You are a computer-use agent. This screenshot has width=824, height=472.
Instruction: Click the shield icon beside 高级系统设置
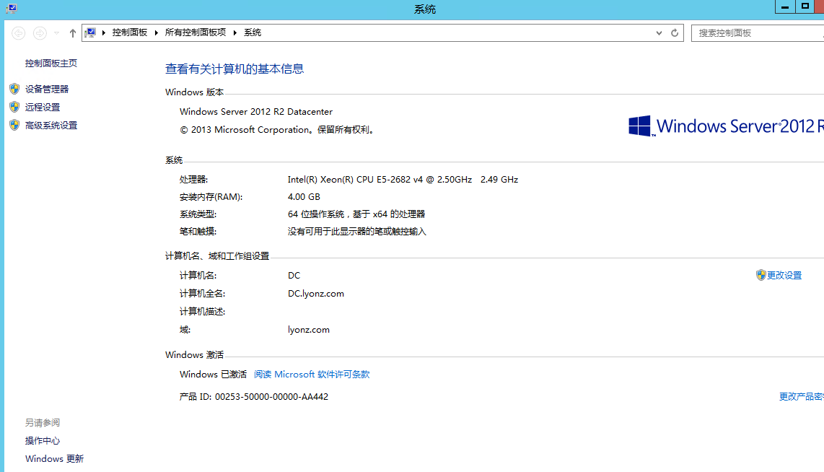(x=14, y=125)
